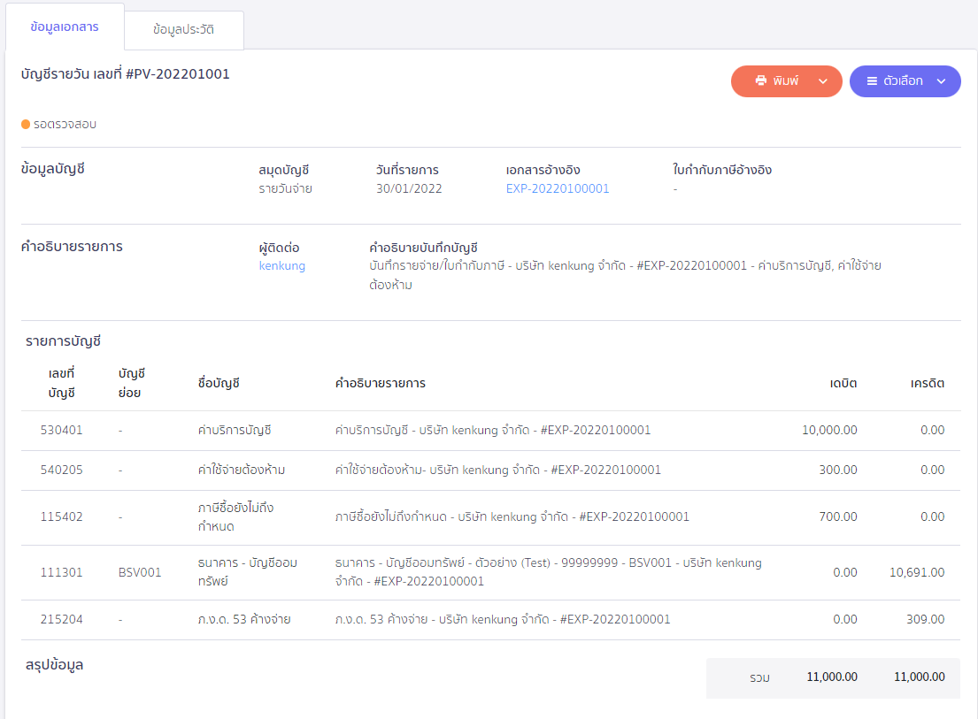Click account number 215204

pyautogui.click(x=62, y=619)
